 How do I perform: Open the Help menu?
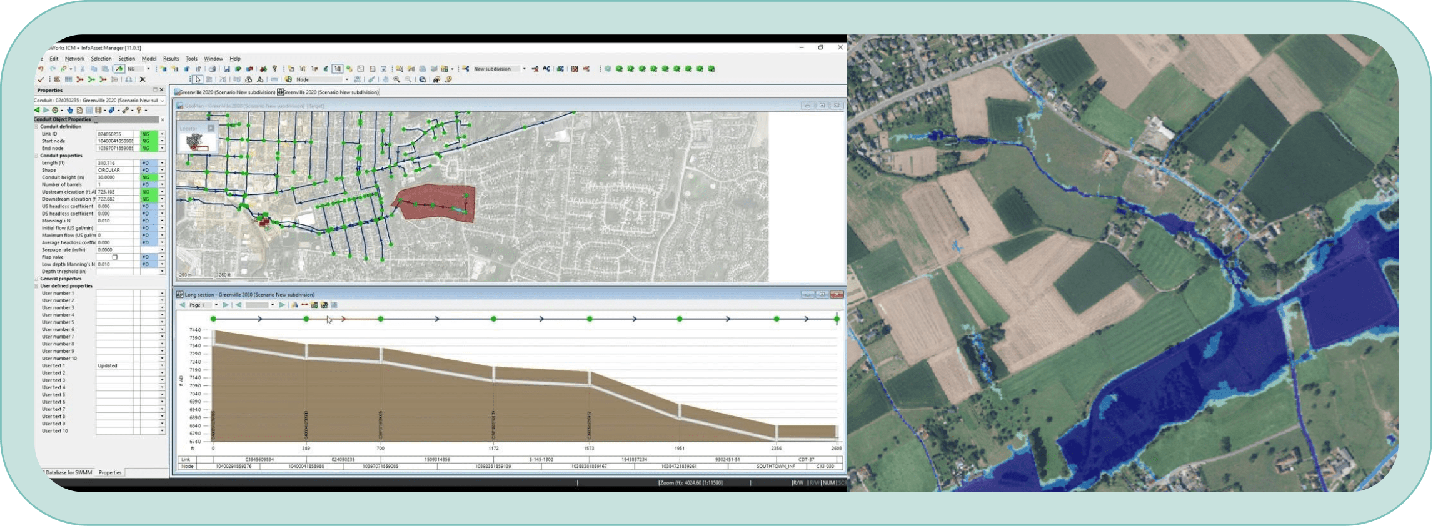235,59
